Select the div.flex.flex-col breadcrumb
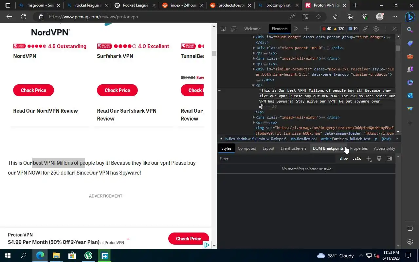 [304, 139]
